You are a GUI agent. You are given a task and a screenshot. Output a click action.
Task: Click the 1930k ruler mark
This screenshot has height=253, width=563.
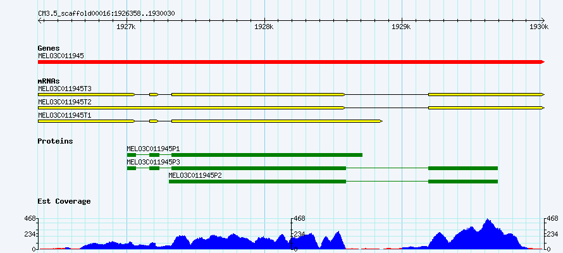tap(540, 27)
